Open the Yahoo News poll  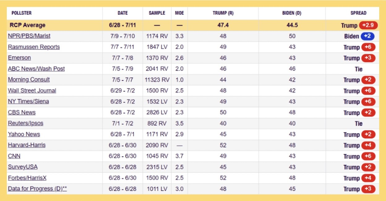[24, 134]
